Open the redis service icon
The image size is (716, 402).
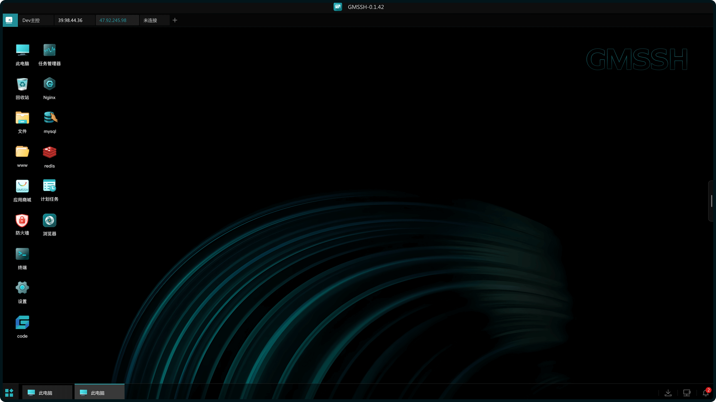click(x=49, y=152)
